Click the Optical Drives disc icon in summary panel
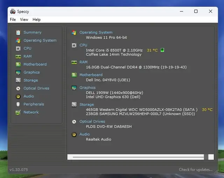This screenshot has height=178, width=224. (74, 122)
